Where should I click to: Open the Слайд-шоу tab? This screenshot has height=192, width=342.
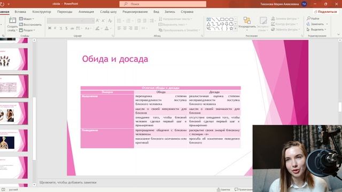pos(108,12)
